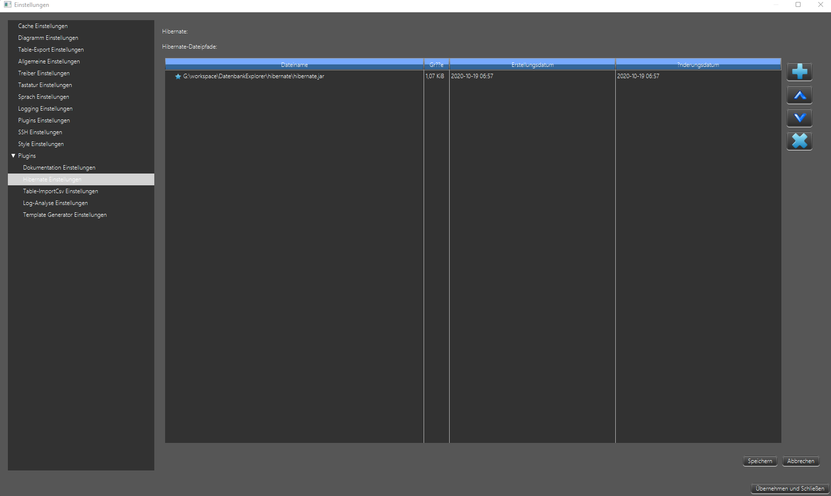Select the Plugins tree label
Viewport: 831px width, 496px height.
pyautogui.click(x=27, y=156)
